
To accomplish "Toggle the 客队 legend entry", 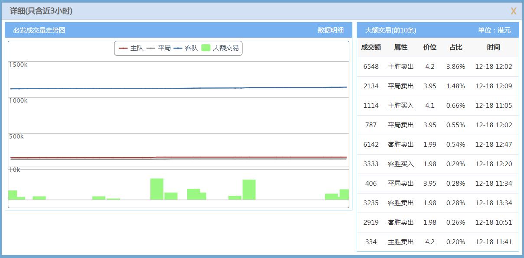I will 186,48.
